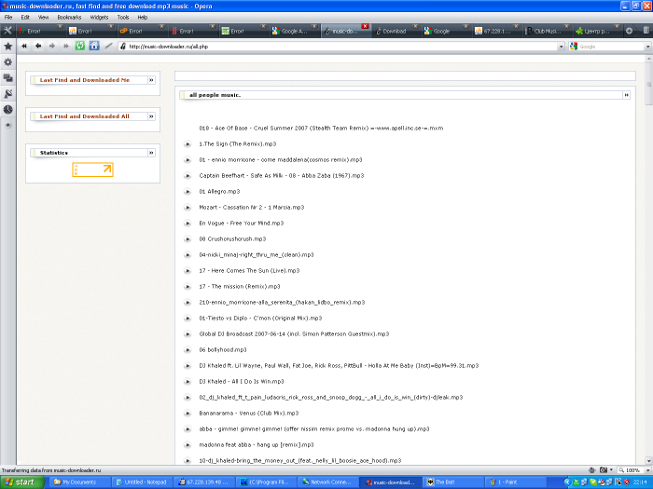Switch to My Documents taskbar window
The image size is (653, 489).
point(80,482)
